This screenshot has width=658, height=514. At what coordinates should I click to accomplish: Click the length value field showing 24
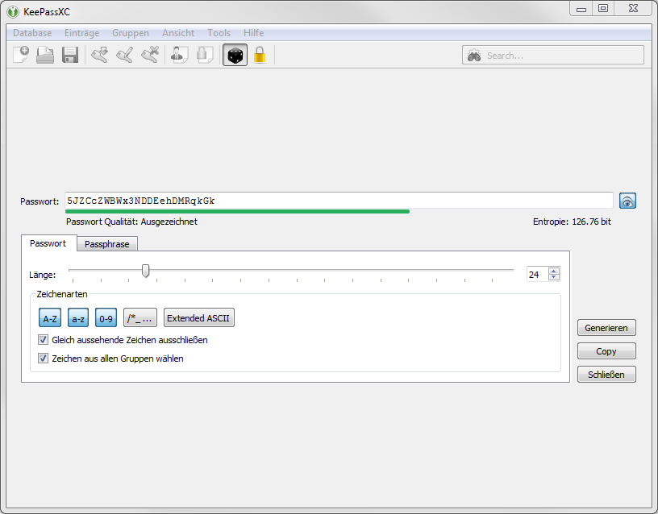click(537, 275)
